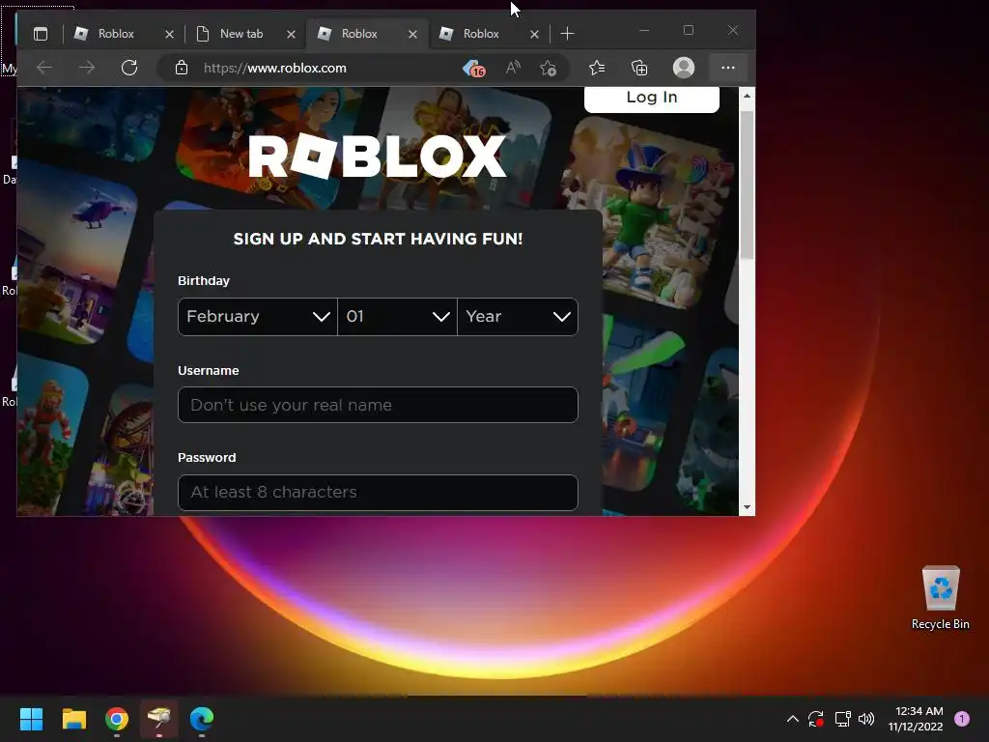The height and width of the screenshot is (742, 989).
Task: Click the address bar URL
Action: point(275,69)
